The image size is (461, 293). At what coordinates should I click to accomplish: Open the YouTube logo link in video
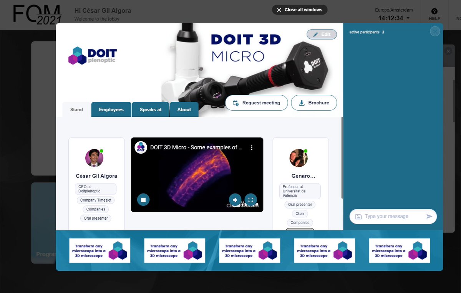click(x=249, y=205)
